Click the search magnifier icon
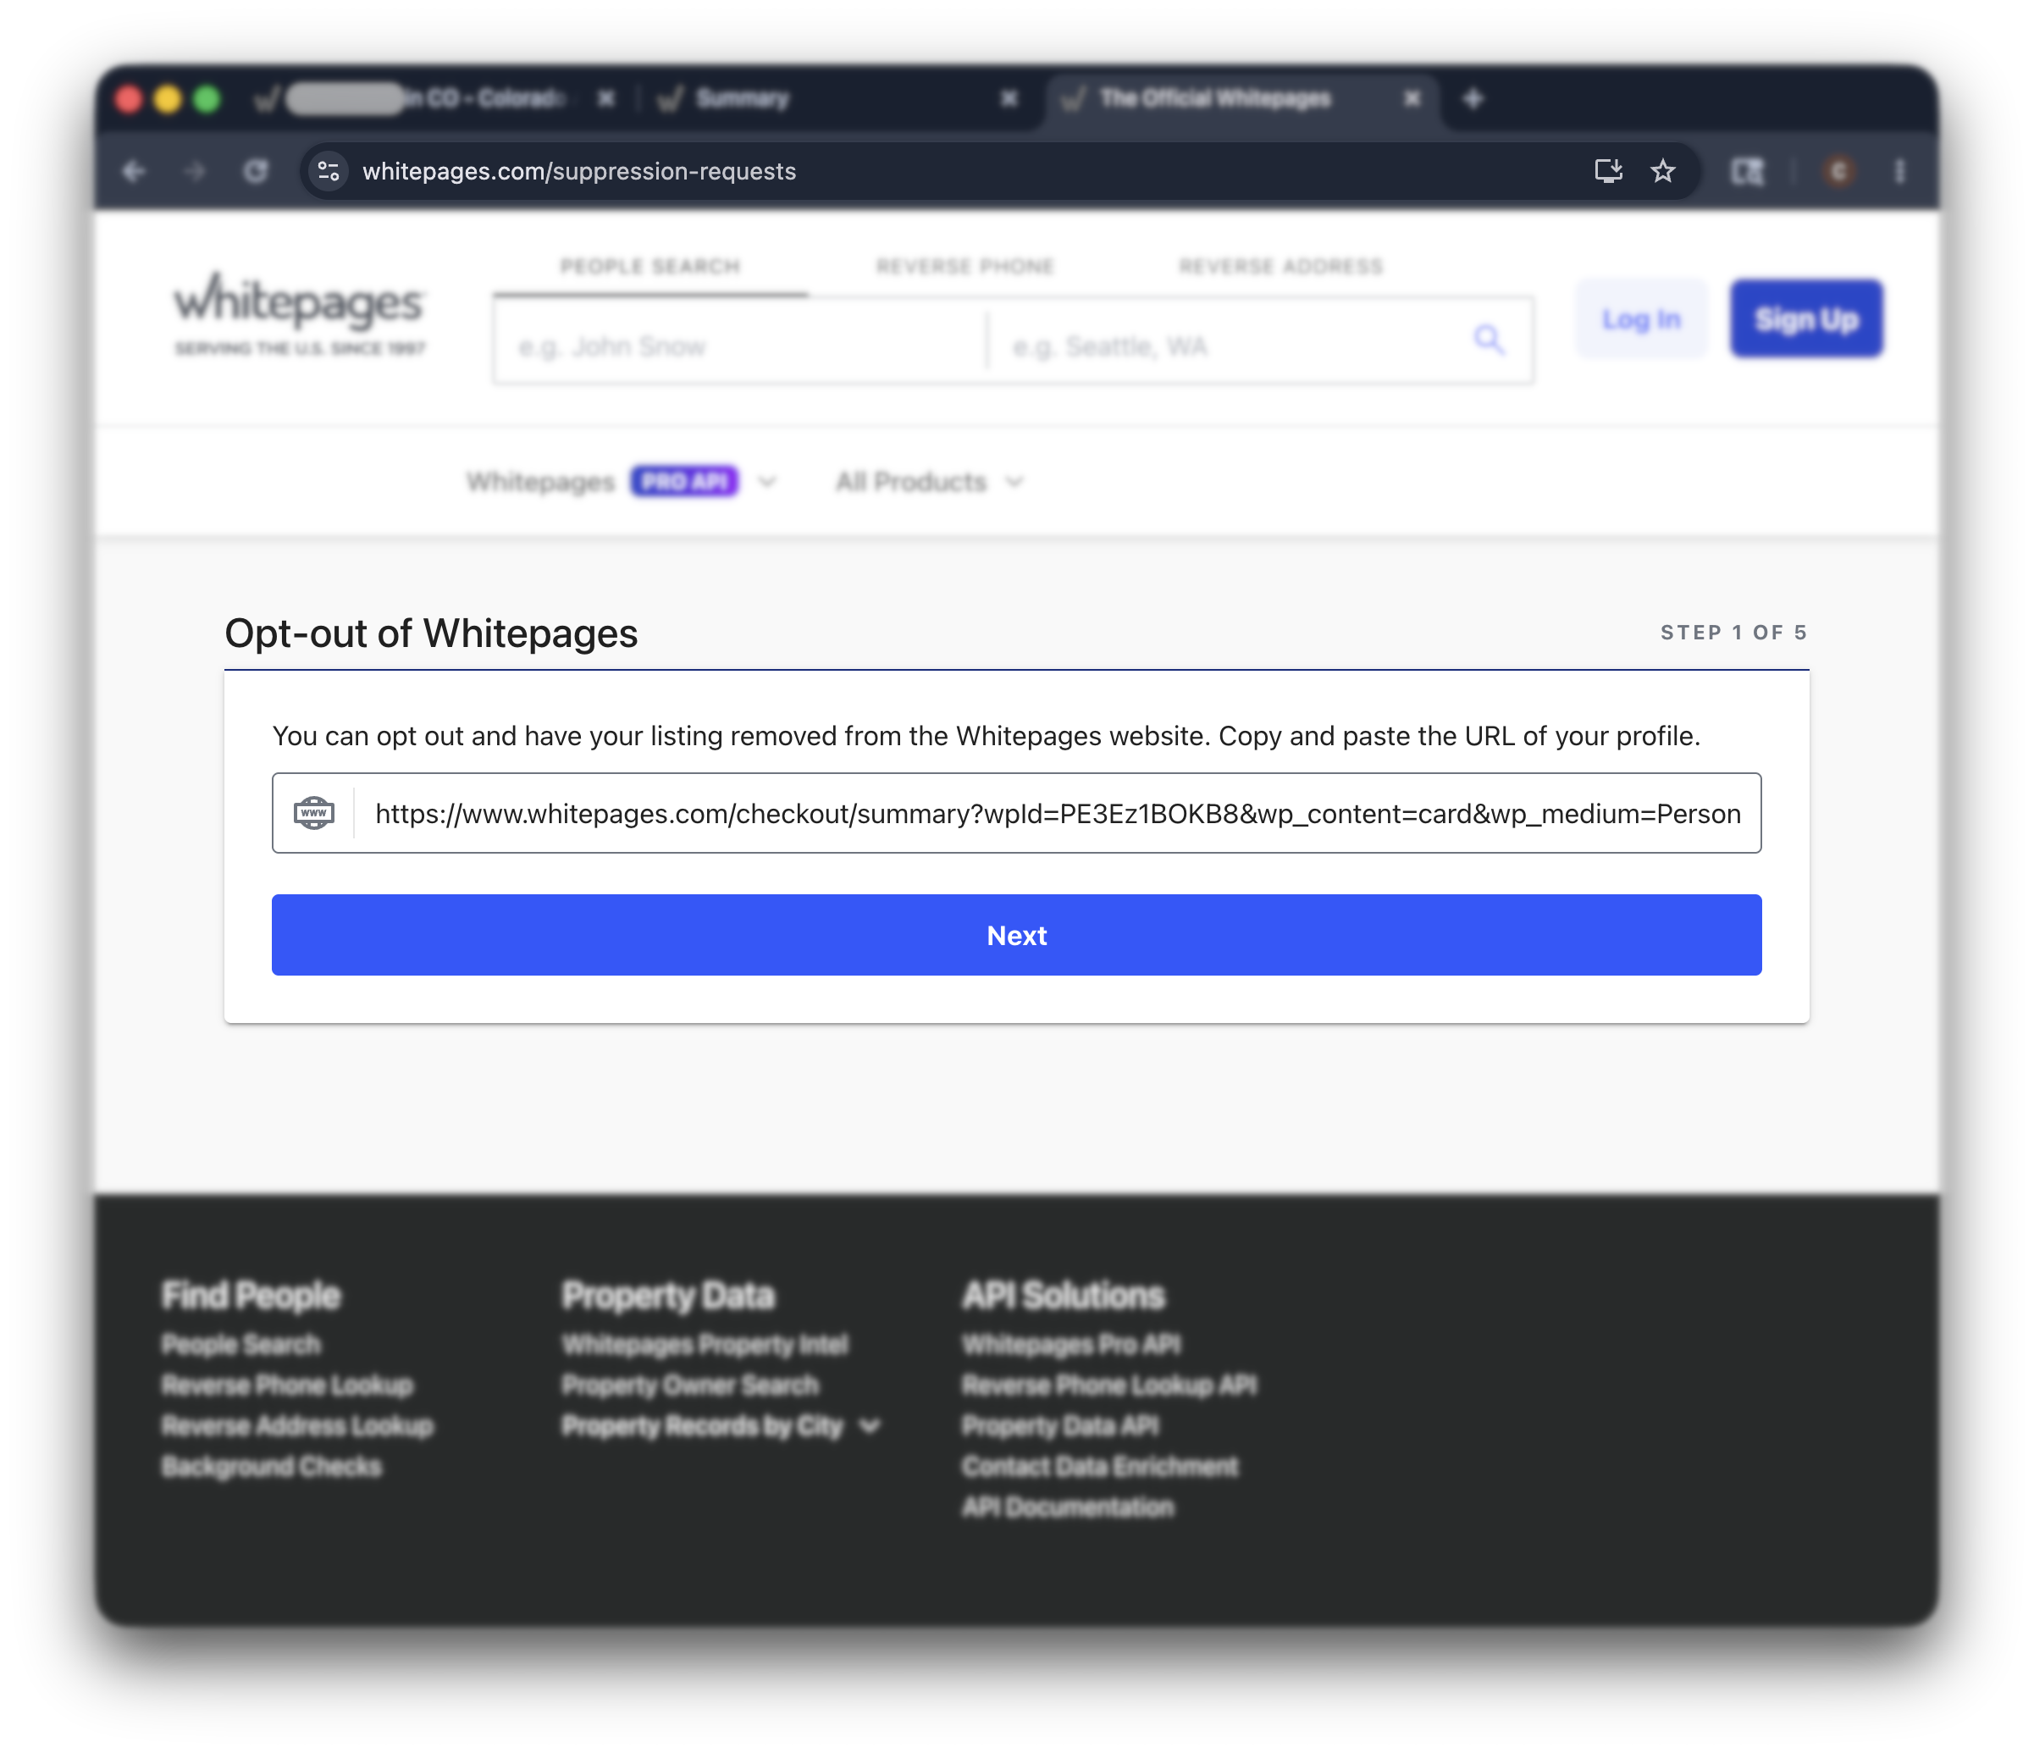 1490,340
